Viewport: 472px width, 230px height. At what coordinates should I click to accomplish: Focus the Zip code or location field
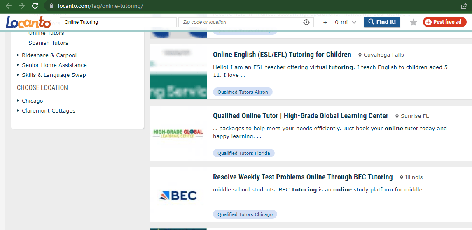pos(246,22)
